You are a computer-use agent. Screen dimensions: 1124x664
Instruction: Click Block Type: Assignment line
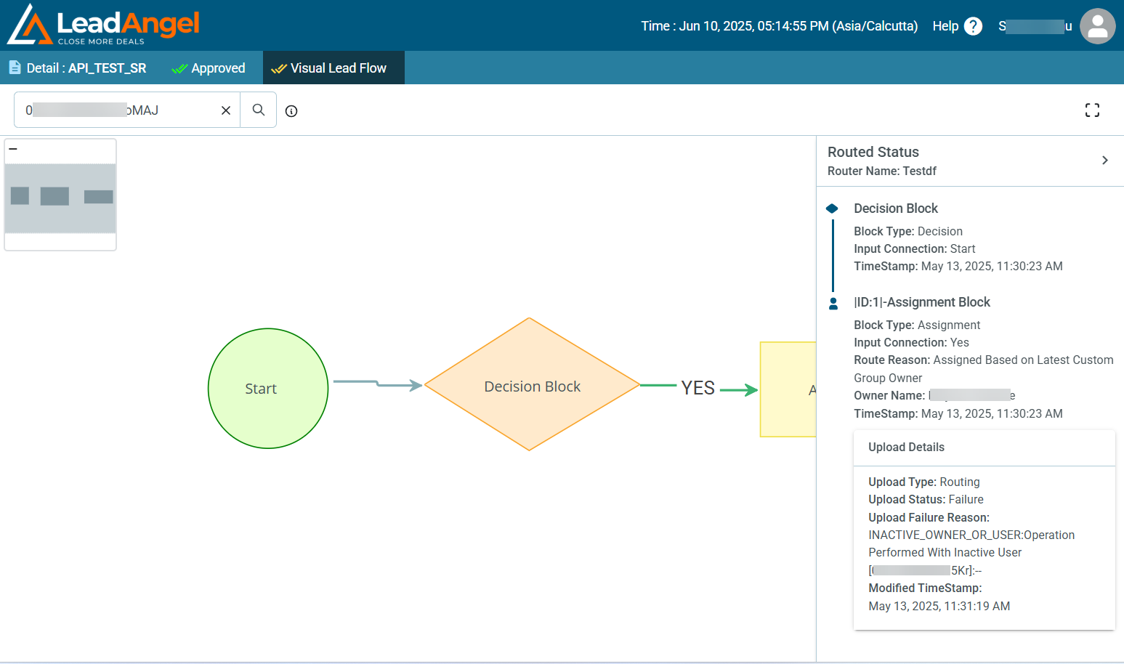click(917, 325)
